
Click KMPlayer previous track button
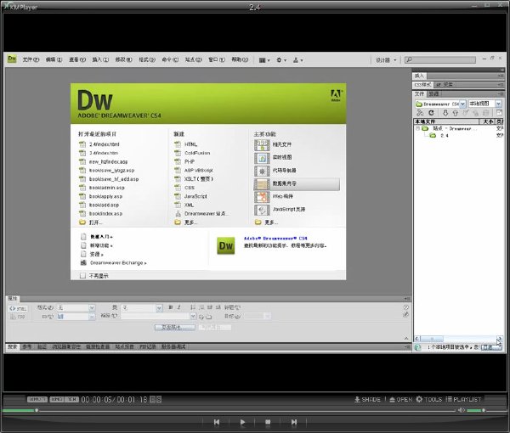[217, 422]
